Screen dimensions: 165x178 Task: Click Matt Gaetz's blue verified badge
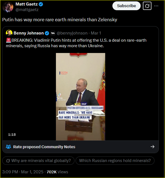41,4
